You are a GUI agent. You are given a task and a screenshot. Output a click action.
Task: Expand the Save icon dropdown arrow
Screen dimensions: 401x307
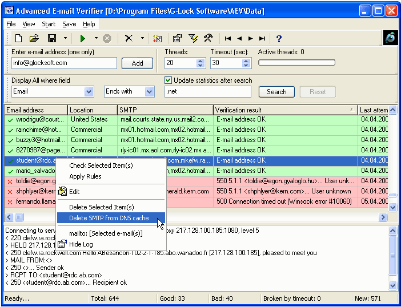tap(65, 39)
